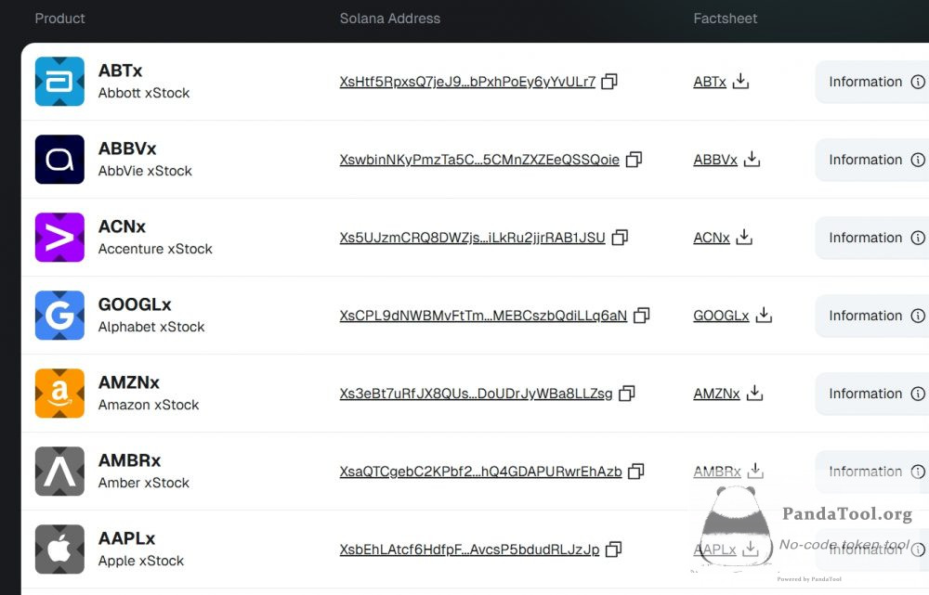This screenshot has width=929, height=595.
Task: Open the GOOGLx factsheet link
Action: [721, 316]
